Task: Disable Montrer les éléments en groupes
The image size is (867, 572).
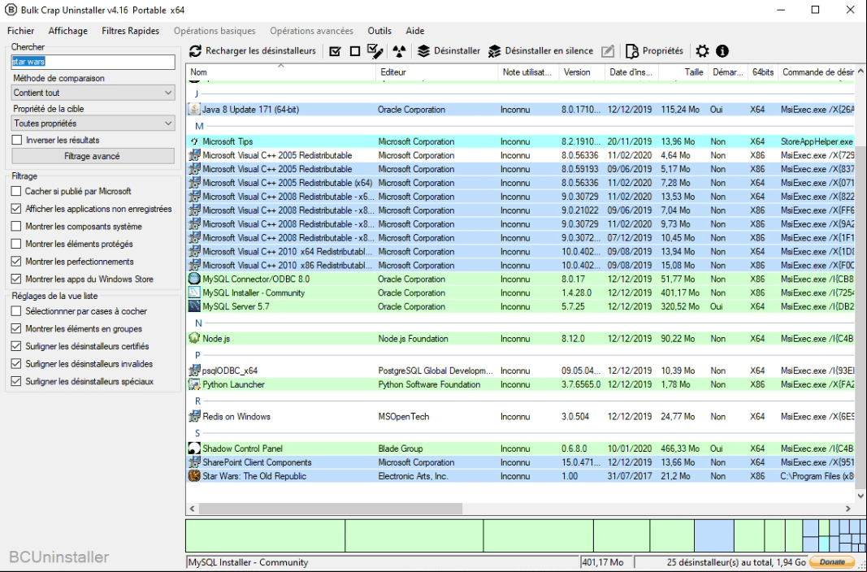Action: click(16, 329)
